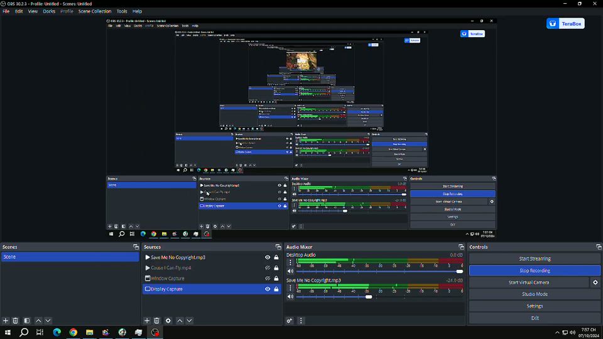Open advanced audio properties in Audio Mixer
The width and height of the screenshot is (603, 339).
tap(290, 321)
